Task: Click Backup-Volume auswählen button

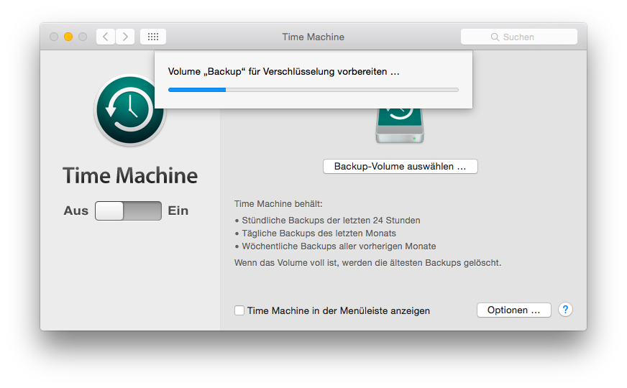Action: (x=401, y=167)
